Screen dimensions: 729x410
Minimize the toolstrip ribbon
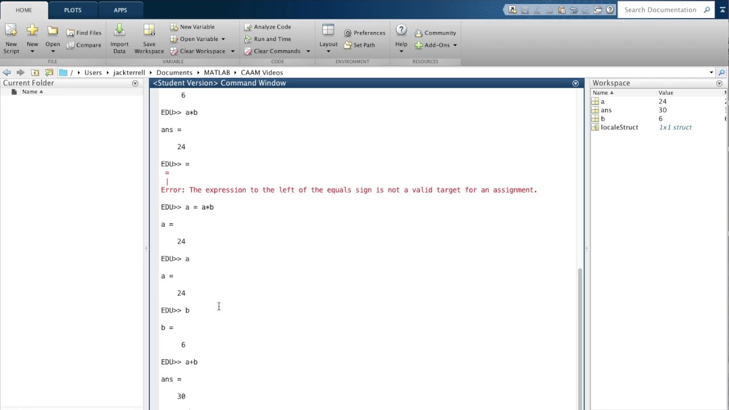tap(723, 10)
